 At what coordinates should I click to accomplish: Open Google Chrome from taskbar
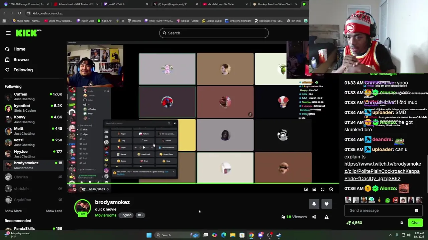251,235
